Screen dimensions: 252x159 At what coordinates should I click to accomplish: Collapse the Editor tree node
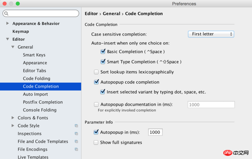click(8, 39)
